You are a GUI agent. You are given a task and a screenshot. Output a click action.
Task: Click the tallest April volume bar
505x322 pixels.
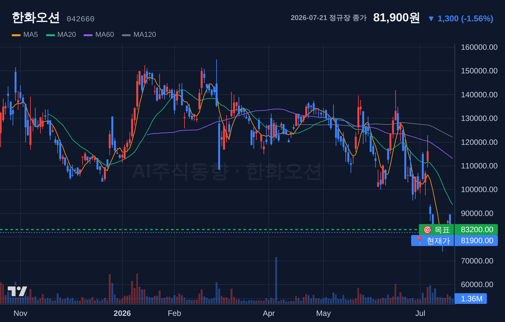(x=276, y=280)
